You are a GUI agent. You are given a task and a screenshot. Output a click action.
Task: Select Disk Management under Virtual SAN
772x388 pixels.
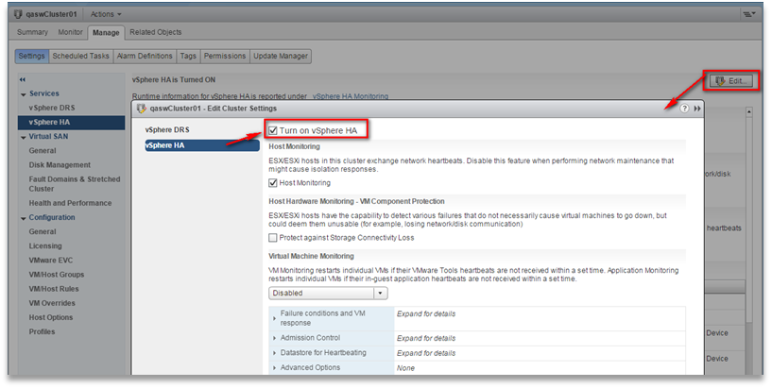point(60,164)
